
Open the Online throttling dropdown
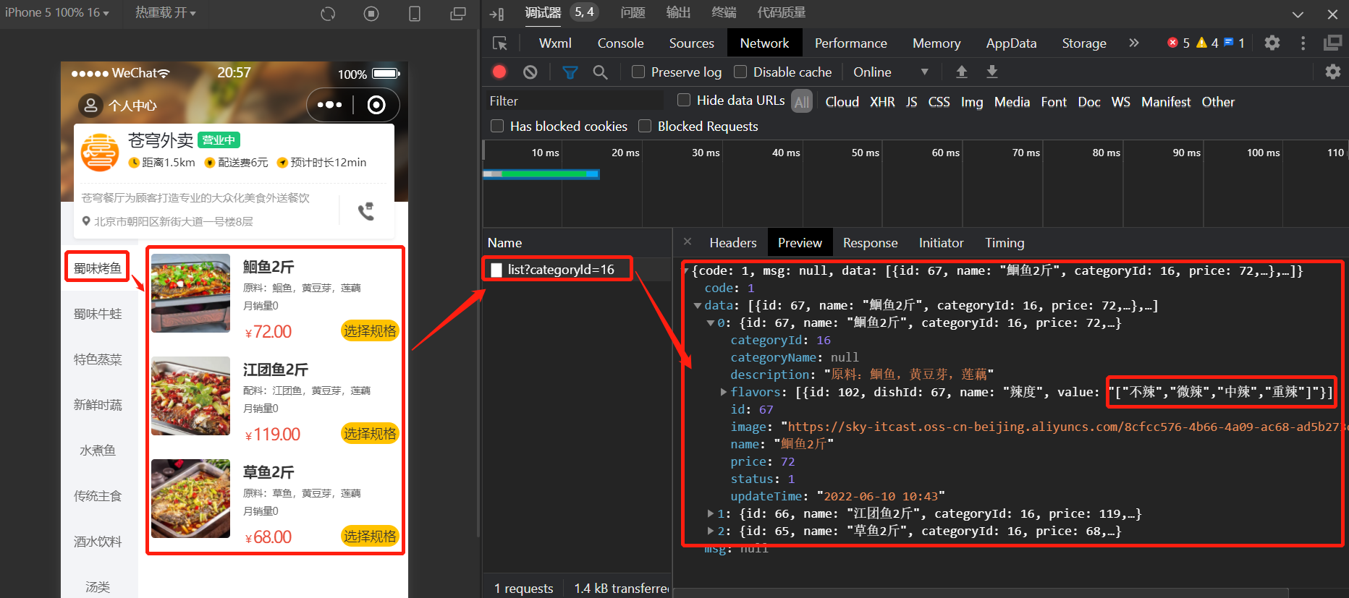(x=890, y=72)
